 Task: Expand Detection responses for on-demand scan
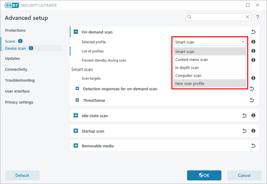(x=77, y=89)
